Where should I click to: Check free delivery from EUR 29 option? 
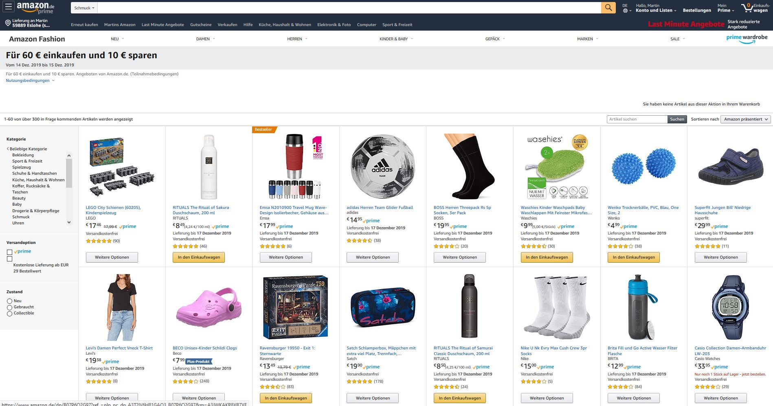9,259
